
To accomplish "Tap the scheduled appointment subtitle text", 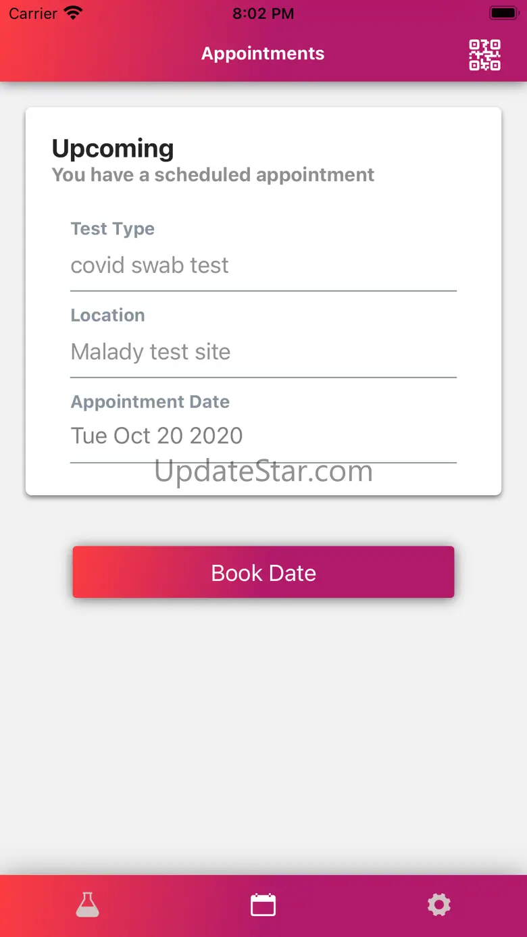I will 213,175.
